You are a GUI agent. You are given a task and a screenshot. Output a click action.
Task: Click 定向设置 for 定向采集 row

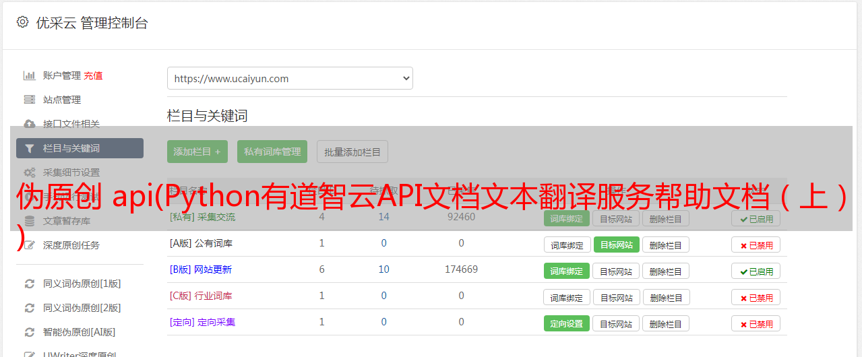[x=567, y=324]
